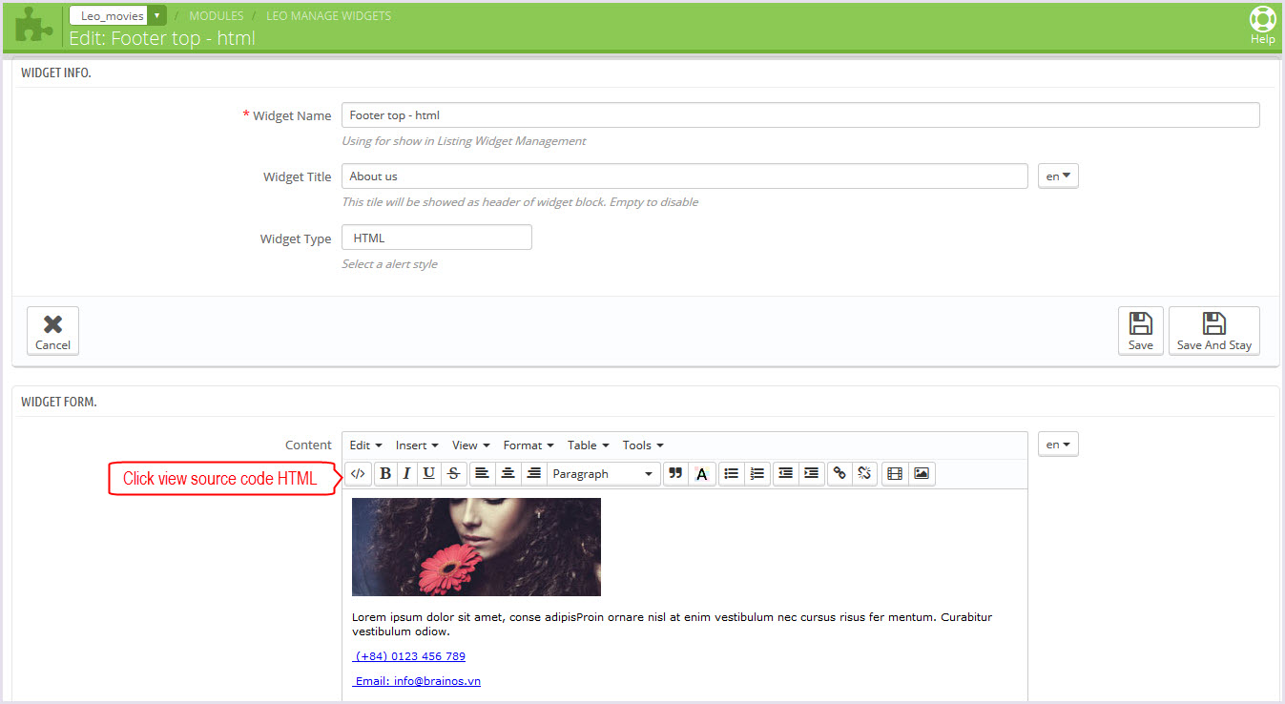Open the Leo_movies shop selector dropdown
The width and height of the screenshot is (1285, 704).
(118, 15)
